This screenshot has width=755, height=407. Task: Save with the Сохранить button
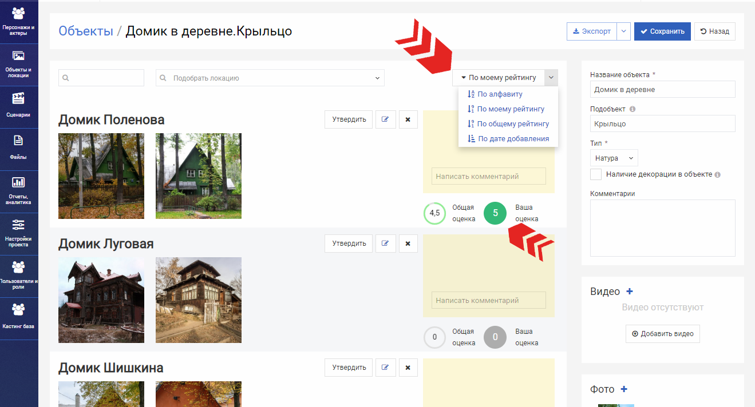pos(662,31)
